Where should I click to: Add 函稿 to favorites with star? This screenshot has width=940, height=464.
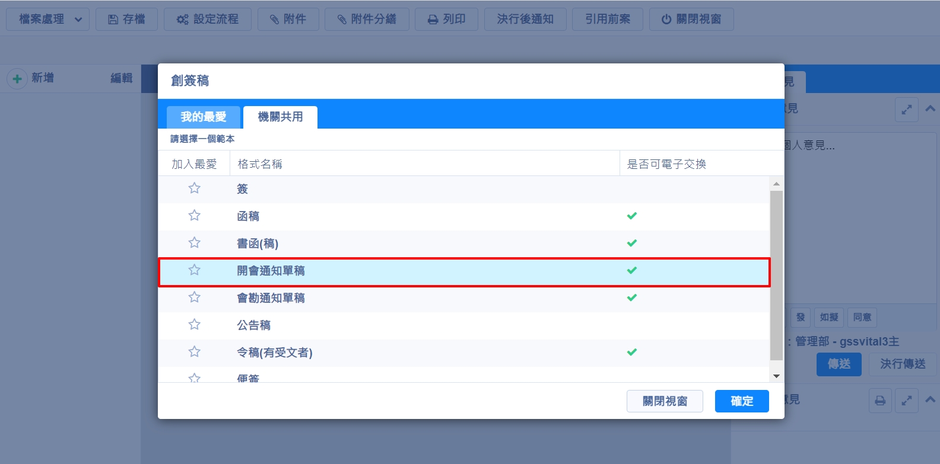194,216
